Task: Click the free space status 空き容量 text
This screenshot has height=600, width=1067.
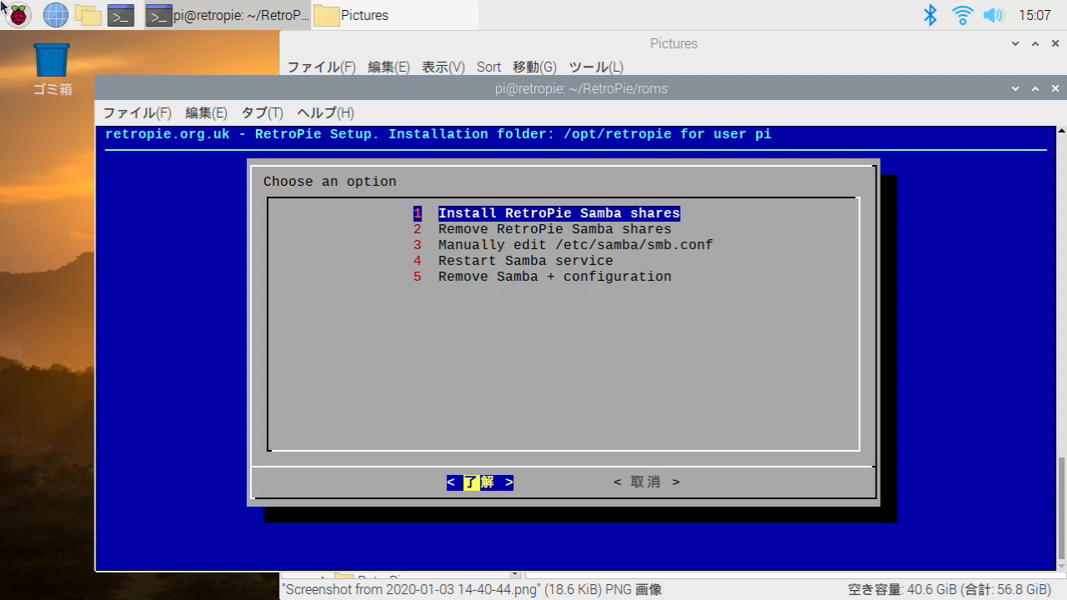Action: [x=949, y=590]
